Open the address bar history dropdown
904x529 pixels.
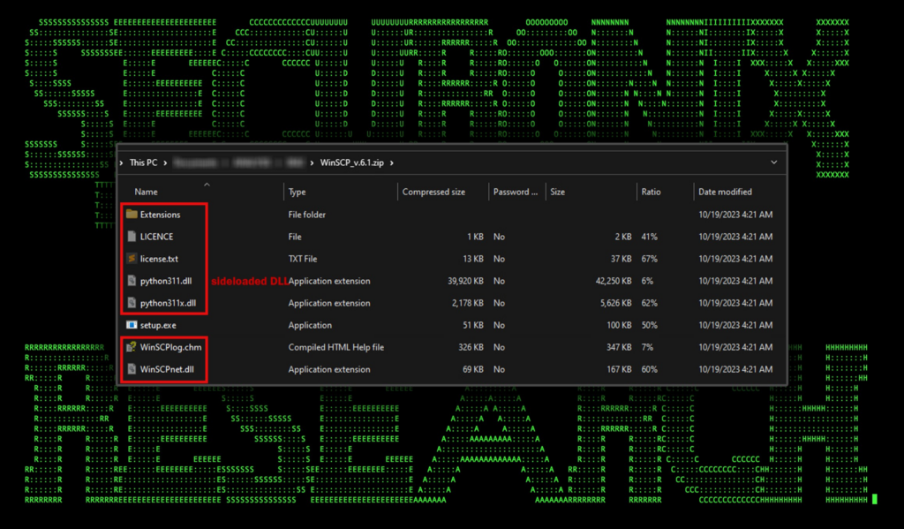(x=773, y=162)
